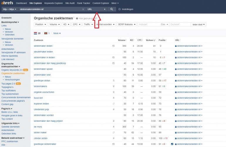Sort table by the Volume column
This screenshot has height=147, width=226.
coord(122,40)
